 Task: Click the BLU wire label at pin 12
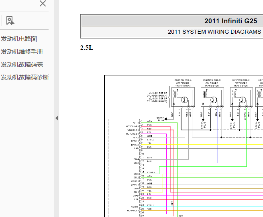149,161
